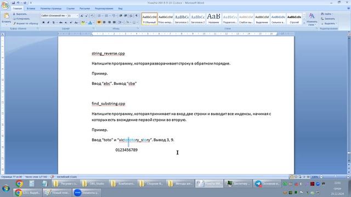351x197 pixels.
Task: Switch to Telegram window in taskbar
Action: click(267, 184)
